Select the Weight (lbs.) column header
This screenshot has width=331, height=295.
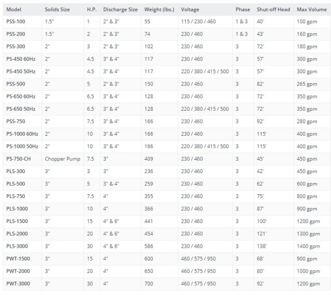[159, 9]
